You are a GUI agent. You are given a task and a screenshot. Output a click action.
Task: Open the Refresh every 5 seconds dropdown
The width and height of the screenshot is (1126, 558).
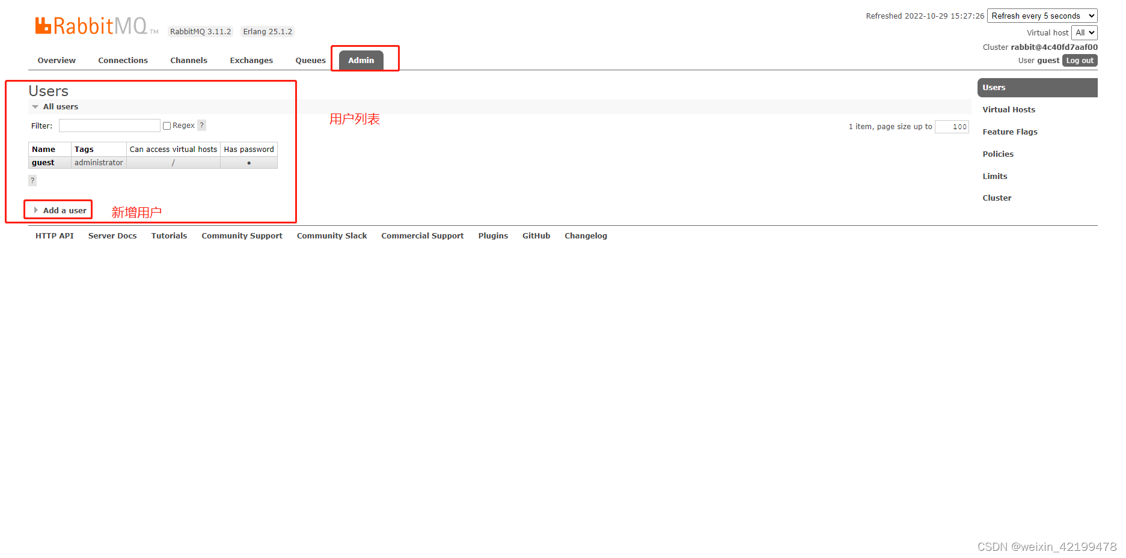pyautogui.click(x=1041, y=15)
